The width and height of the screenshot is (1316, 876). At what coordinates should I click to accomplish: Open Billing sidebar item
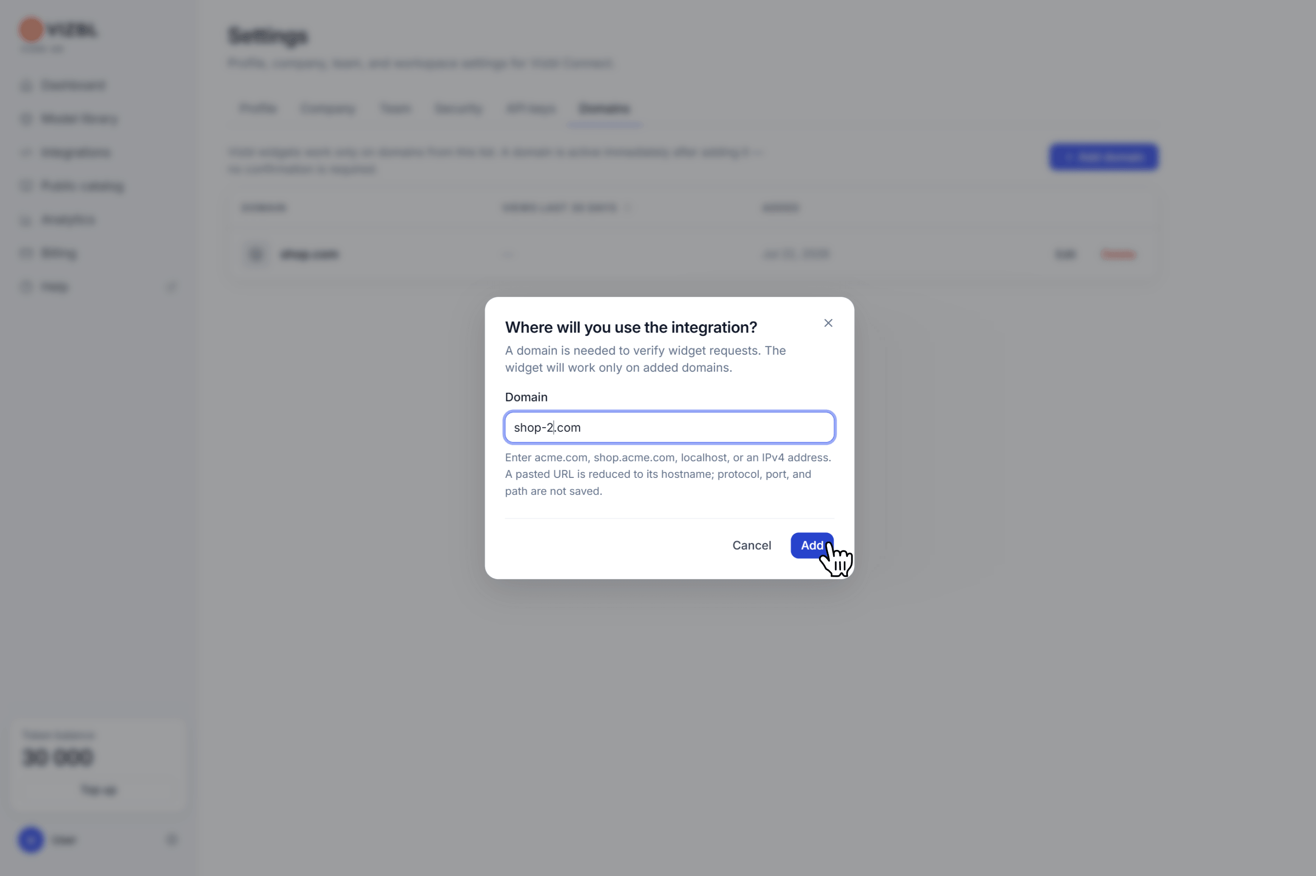[x=59, y=253]
